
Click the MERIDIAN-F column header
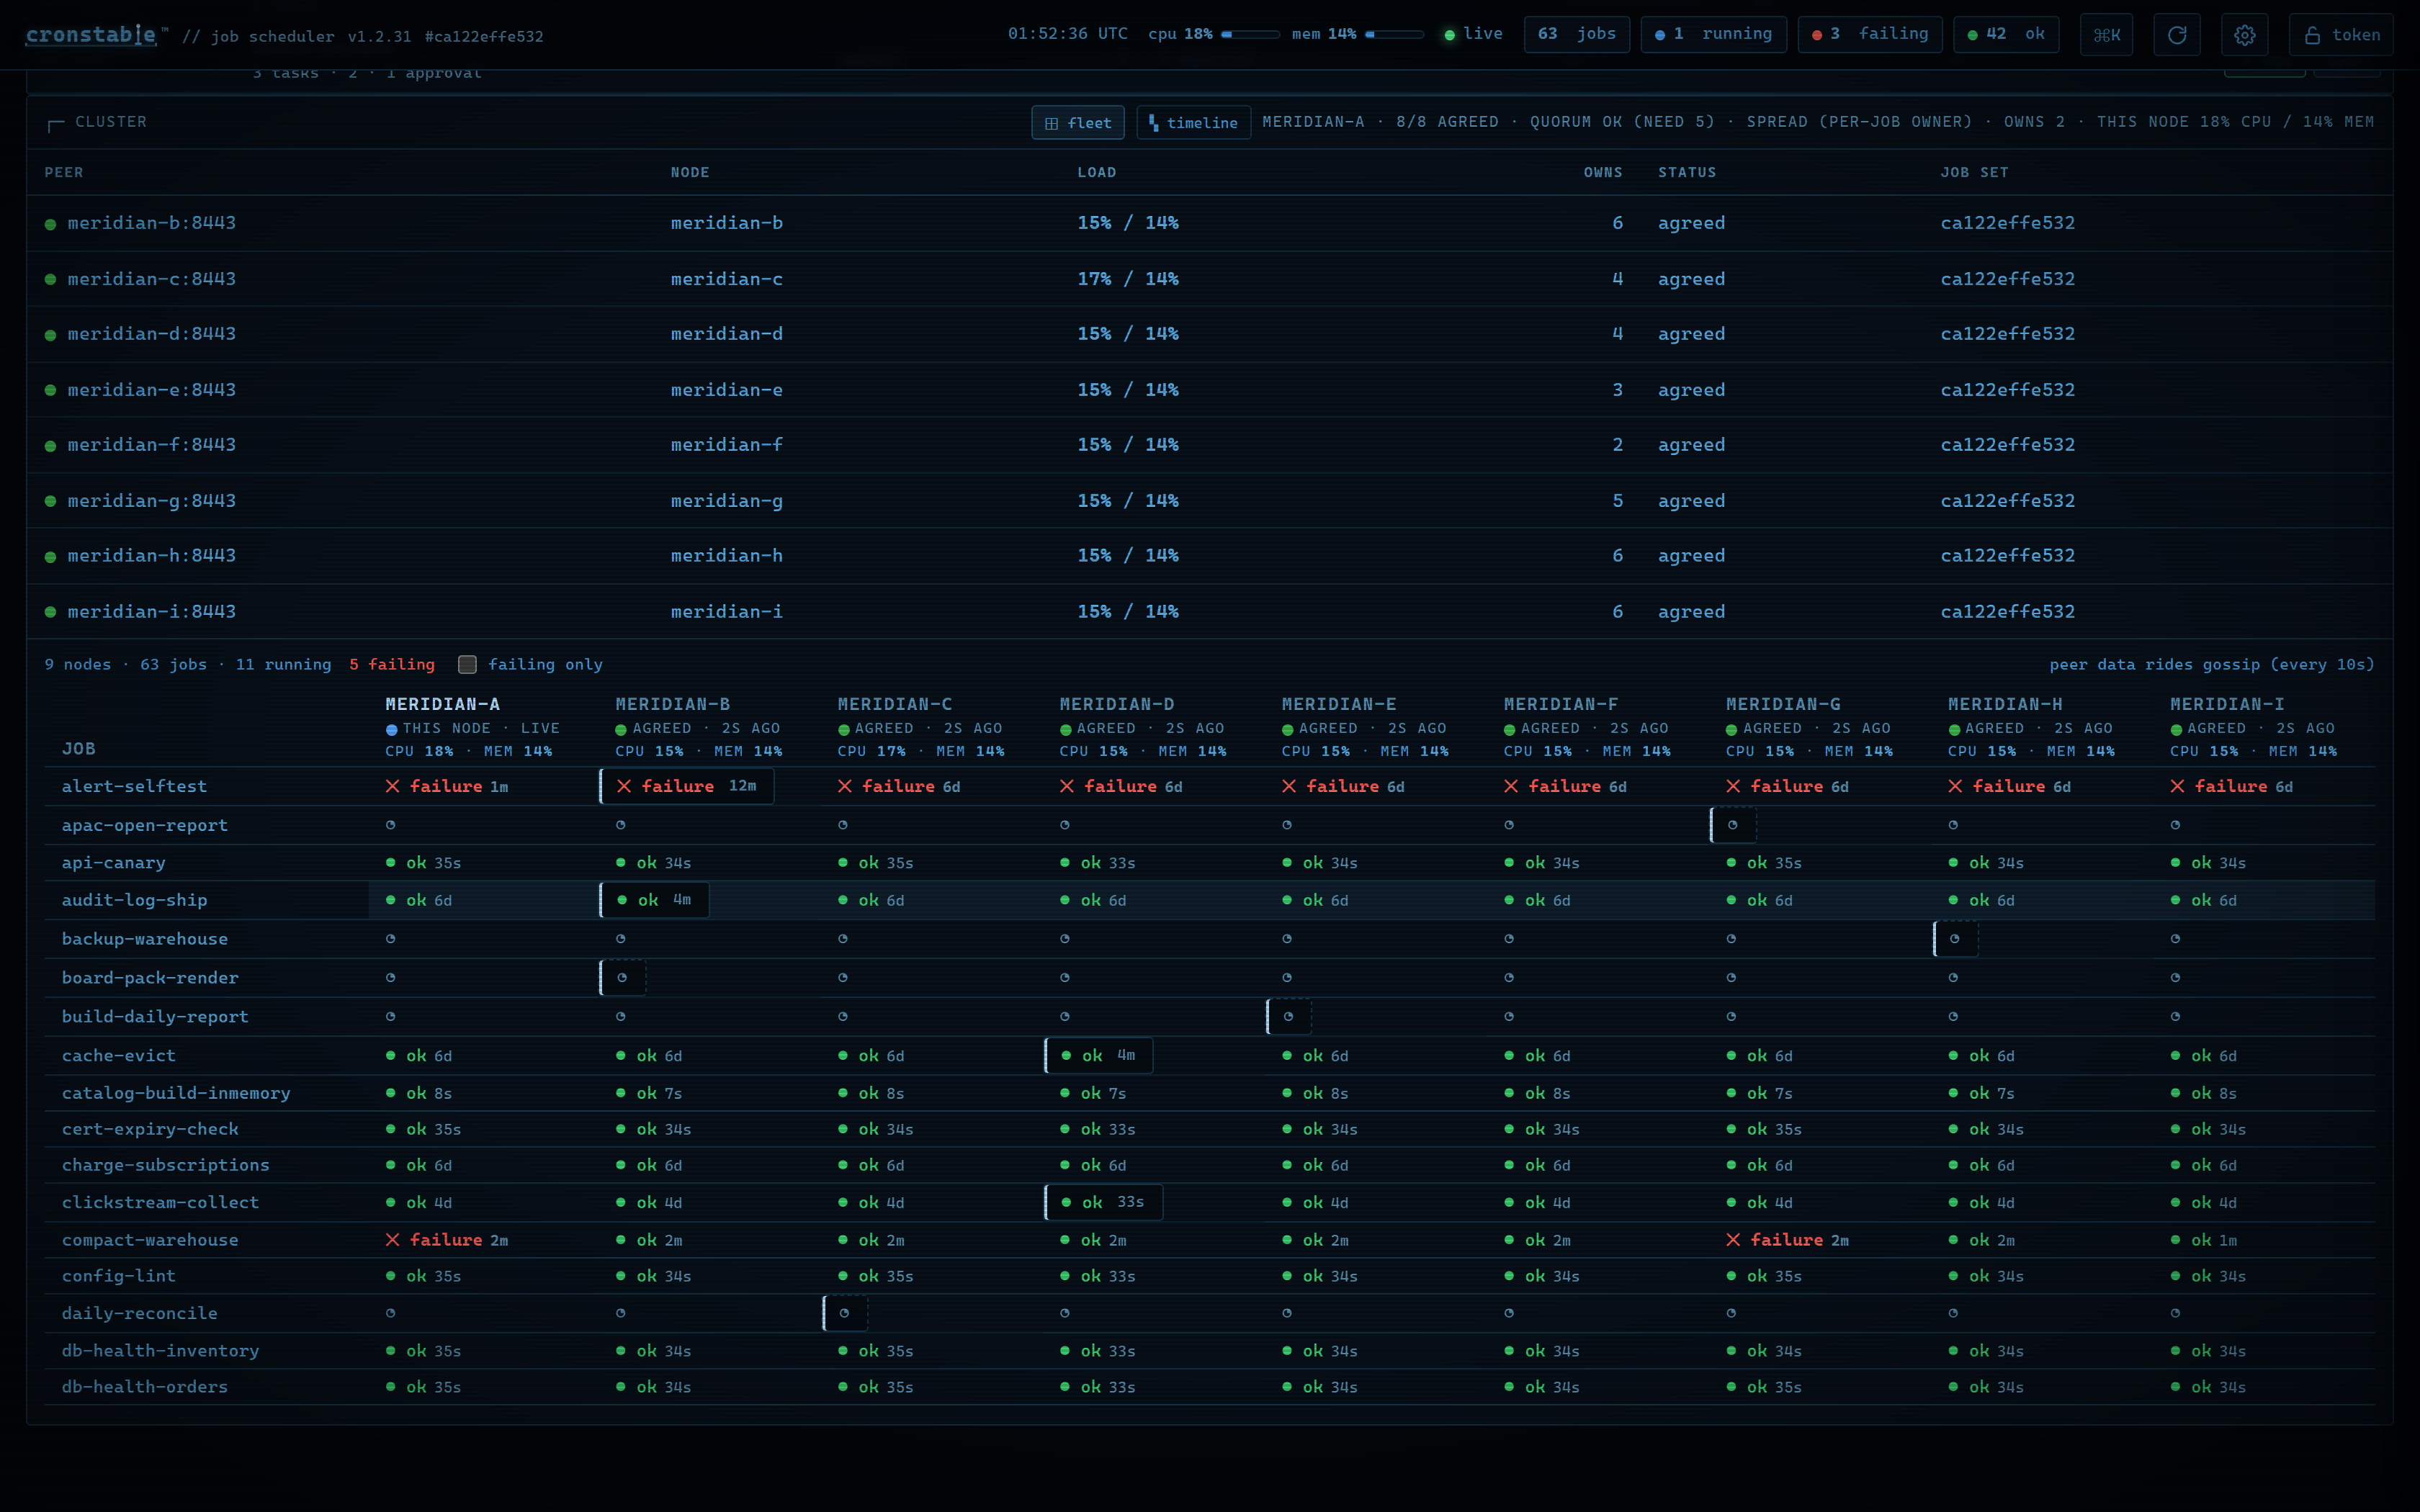[1561, 705]
